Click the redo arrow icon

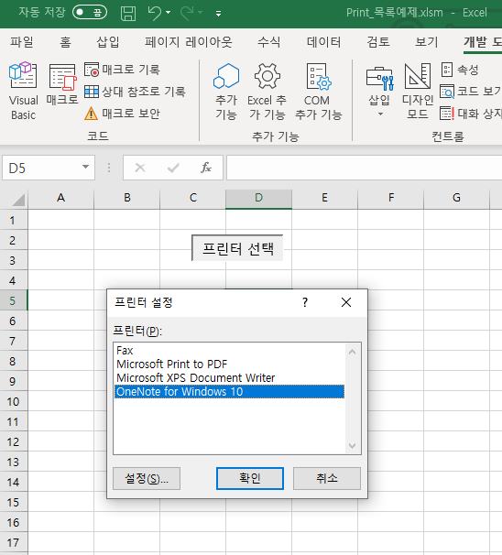tap(187, 13)
